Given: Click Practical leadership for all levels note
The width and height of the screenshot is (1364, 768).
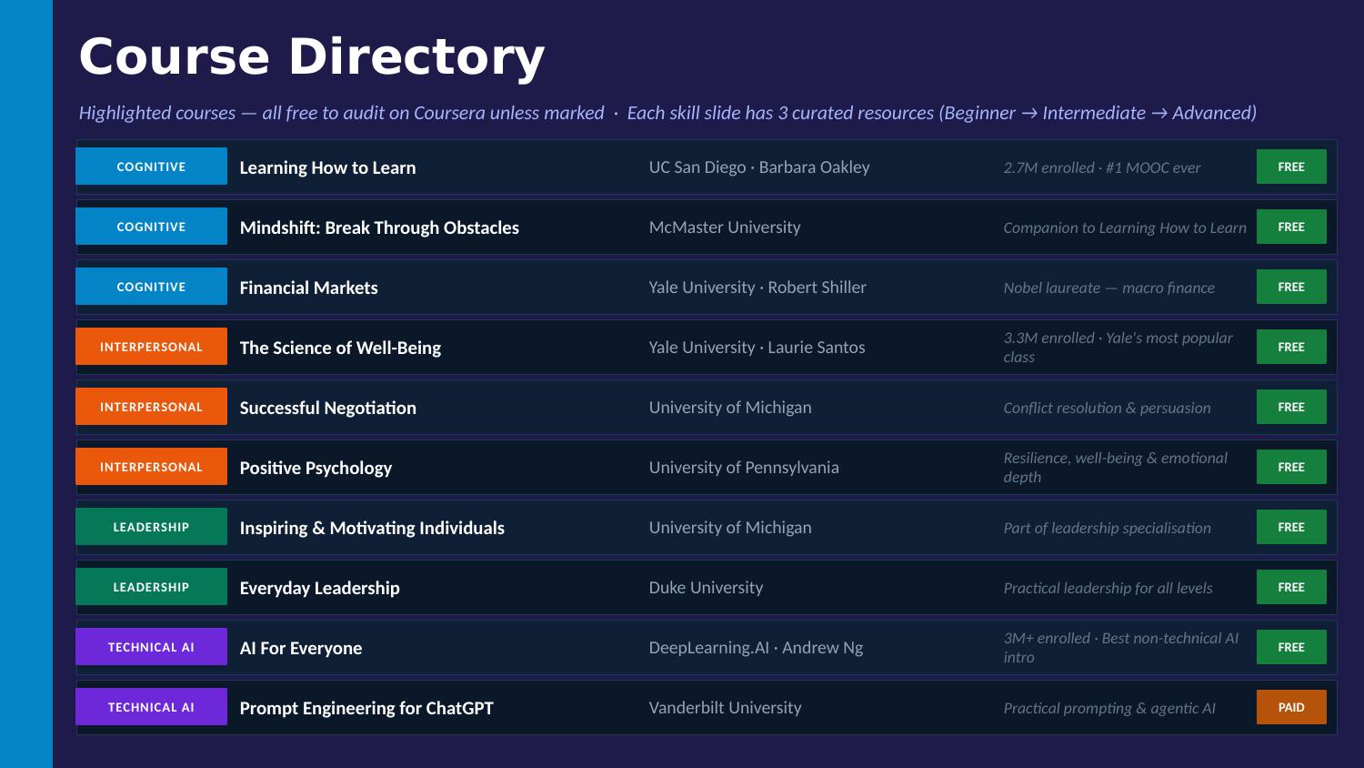Looking at the screenshot, I should [x=1108, y=588].
